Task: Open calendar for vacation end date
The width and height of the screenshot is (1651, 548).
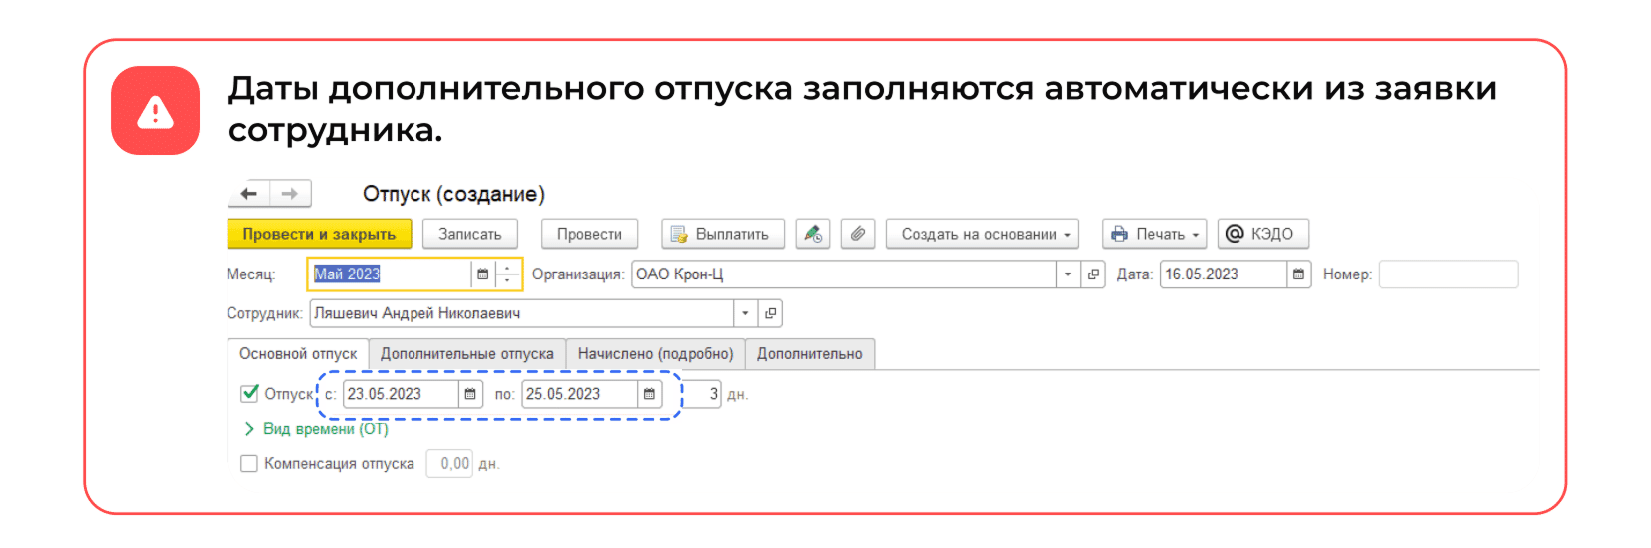Action: (x=649, y=394)
